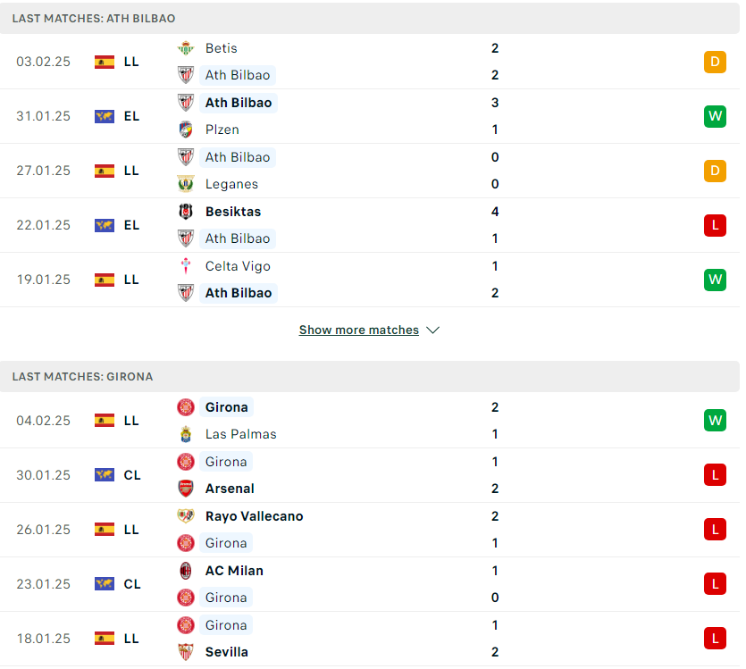Image resolution: width=746 pixels, height=669 pixels.
Task: Click the D badge for Betis match
Action: coord(715,62)
